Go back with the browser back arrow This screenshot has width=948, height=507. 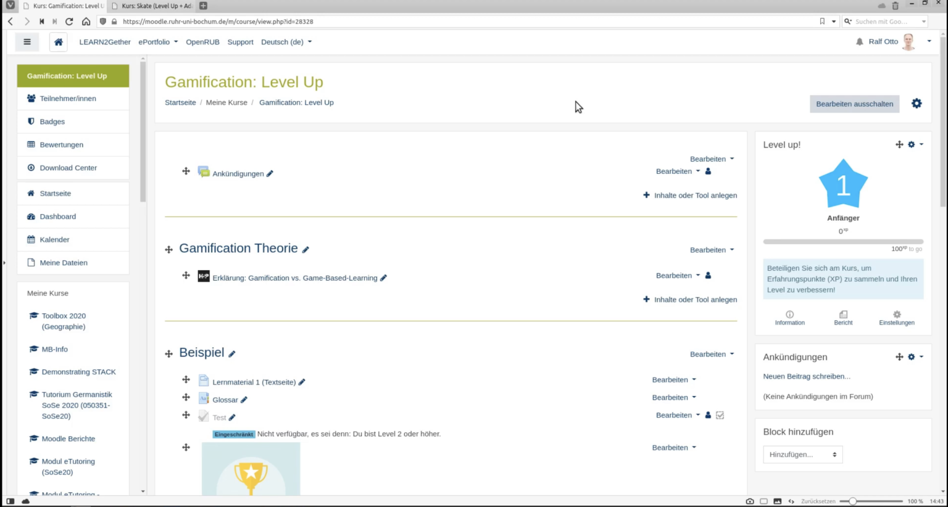tap(10, 21)
